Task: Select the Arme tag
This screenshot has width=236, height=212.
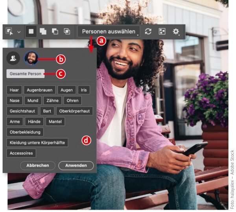Action: coord(15,122)
